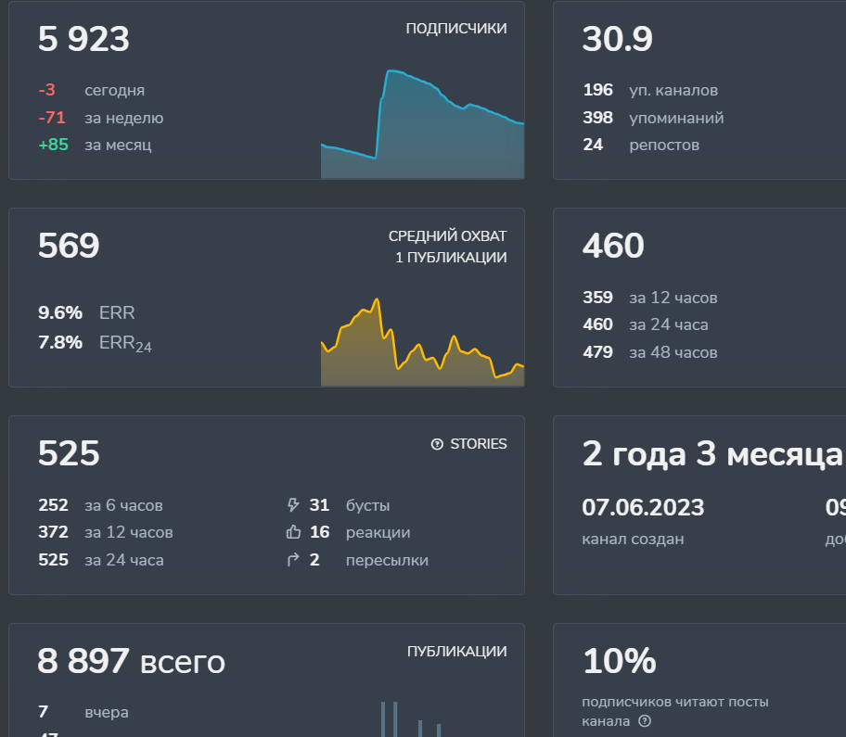The image size is (846, 737).
Task: Click the boosts lightning icon
Action: click(x=293, y=505)
